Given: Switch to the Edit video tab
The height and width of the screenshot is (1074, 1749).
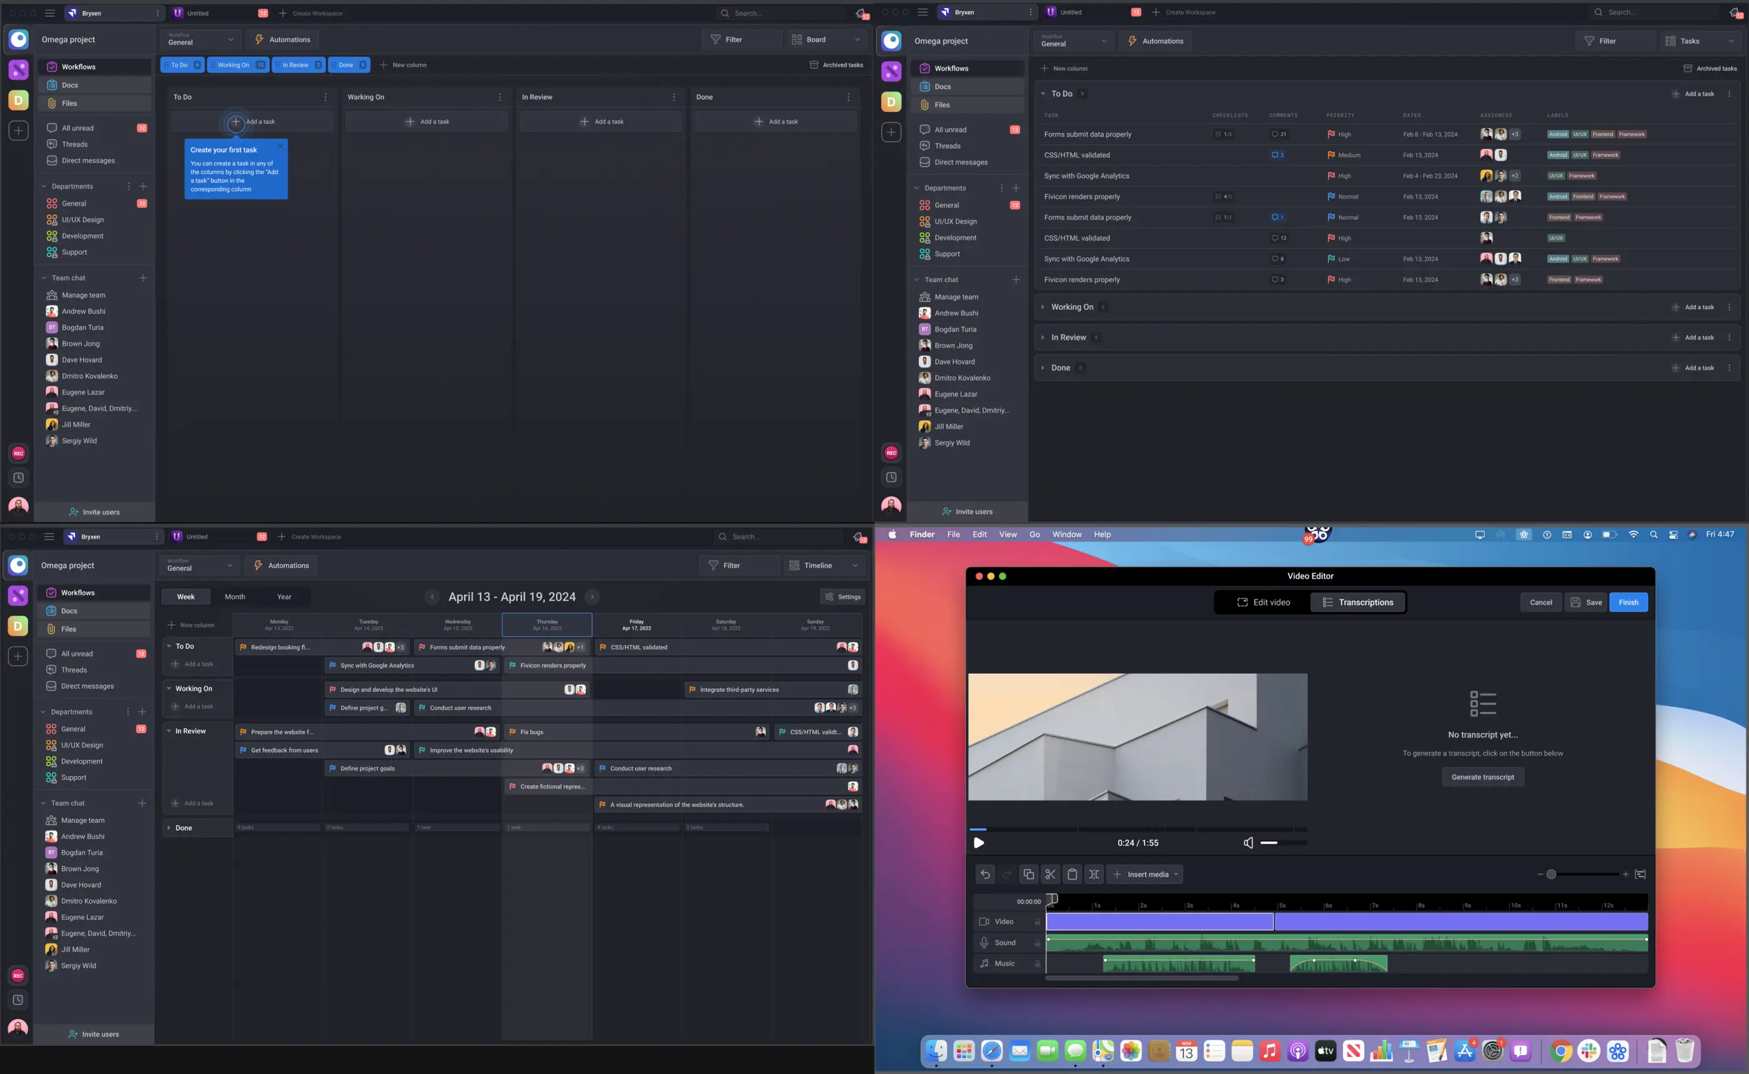Looking at the screenshot, I should [x=1263, y=603].
